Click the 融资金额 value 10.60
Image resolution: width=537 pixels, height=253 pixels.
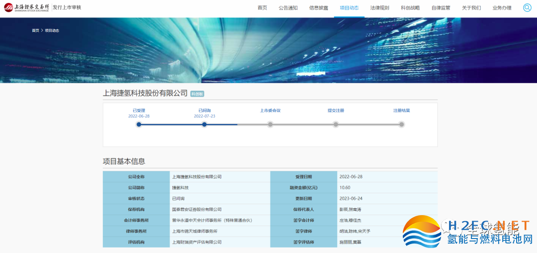click(x=345, y=188)
